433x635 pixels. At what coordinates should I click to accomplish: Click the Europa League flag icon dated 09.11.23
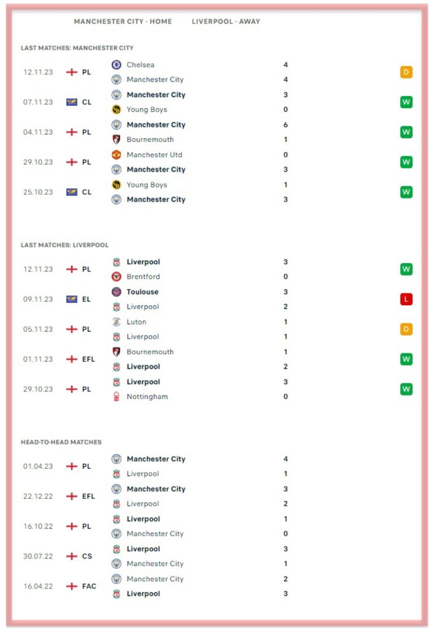tap(72, 299)
